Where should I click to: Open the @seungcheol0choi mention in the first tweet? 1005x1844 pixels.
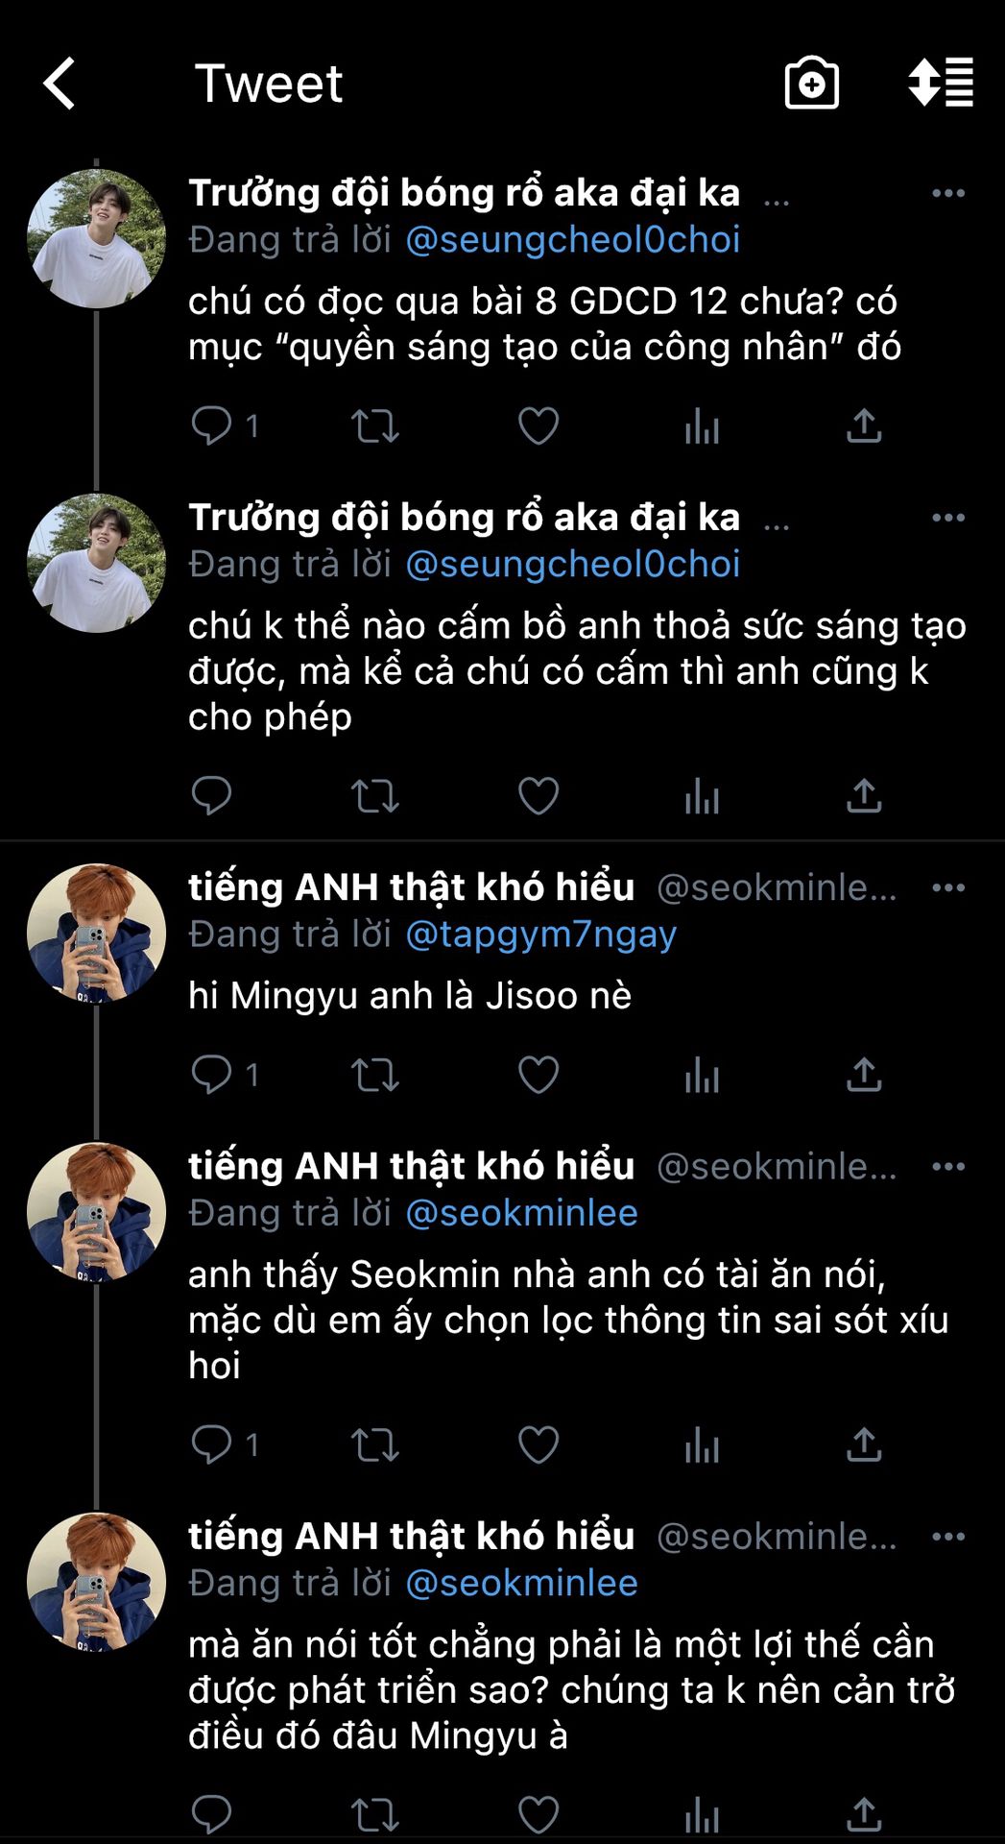(573, 240)
